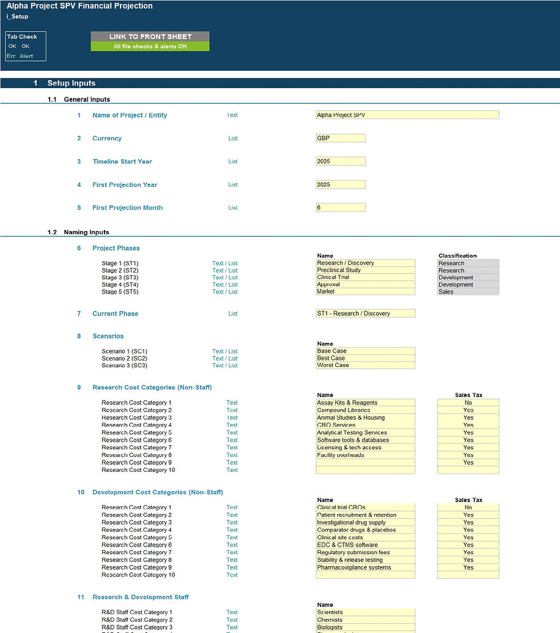This screenshot has height=633, width=560.
Task: Open the Timeline Start Year dropdown
Action: (341, 161)
